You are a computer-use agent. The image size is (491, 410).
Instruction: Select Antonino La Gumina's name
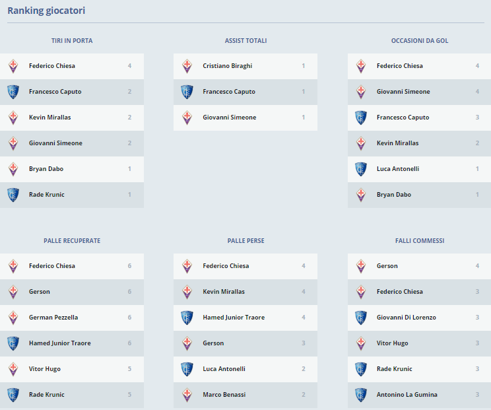407,395
